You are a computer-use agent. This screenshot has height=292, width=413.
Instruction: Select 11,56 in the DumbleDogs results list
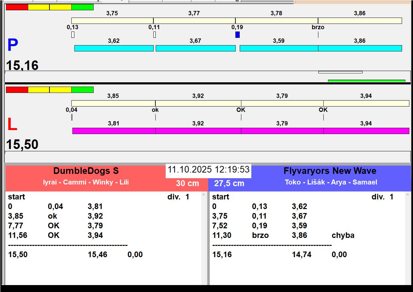pos(18,235)
